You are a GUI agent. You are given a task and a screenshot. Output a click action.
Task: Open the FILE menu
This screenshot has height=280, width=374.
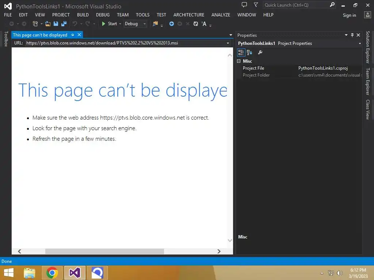[x=8, y=15]
